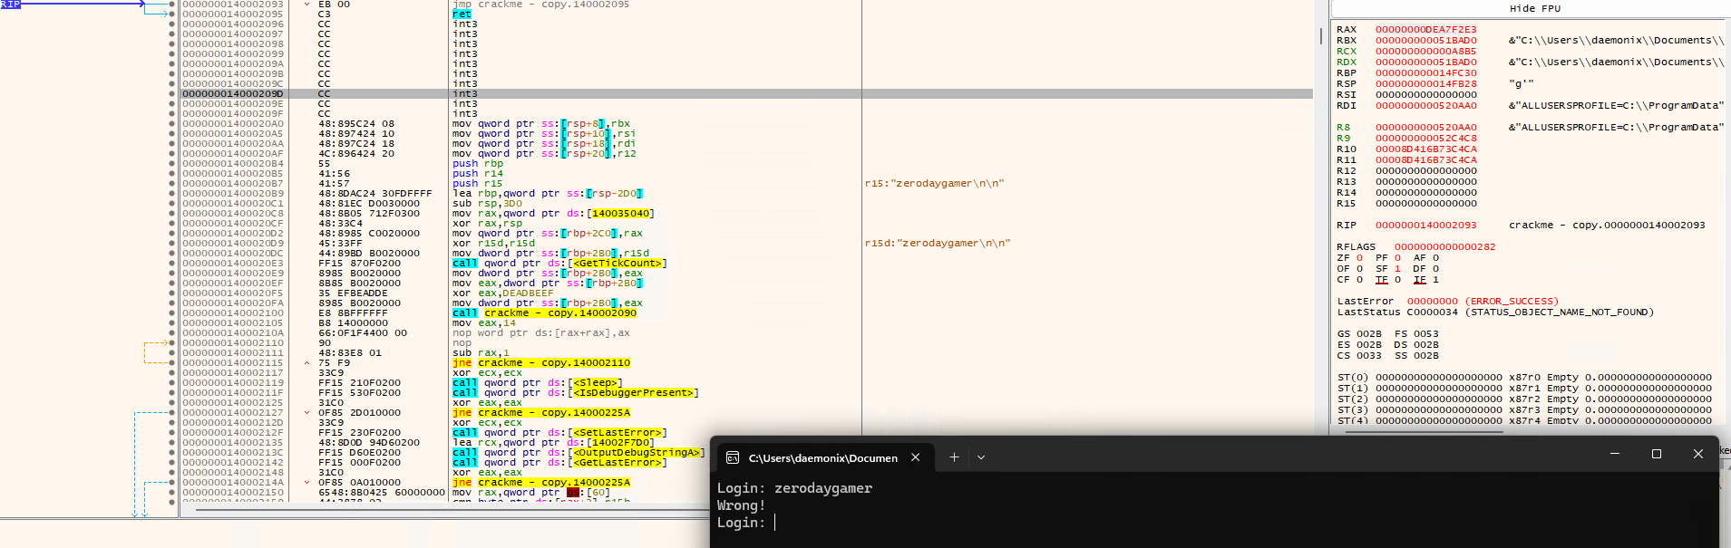Click the ZF flag value
The width and height of the screenshot is (1731, 548).
tap(1359, 258)
